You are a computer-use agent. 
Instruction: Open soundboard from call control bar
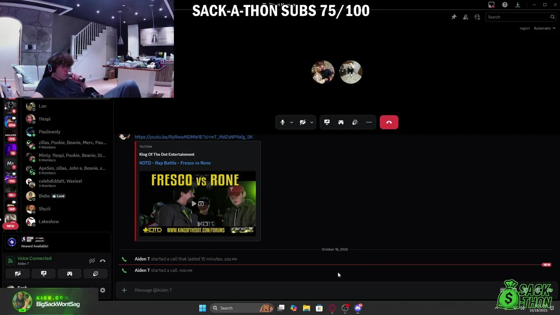[x=355, y=122]
